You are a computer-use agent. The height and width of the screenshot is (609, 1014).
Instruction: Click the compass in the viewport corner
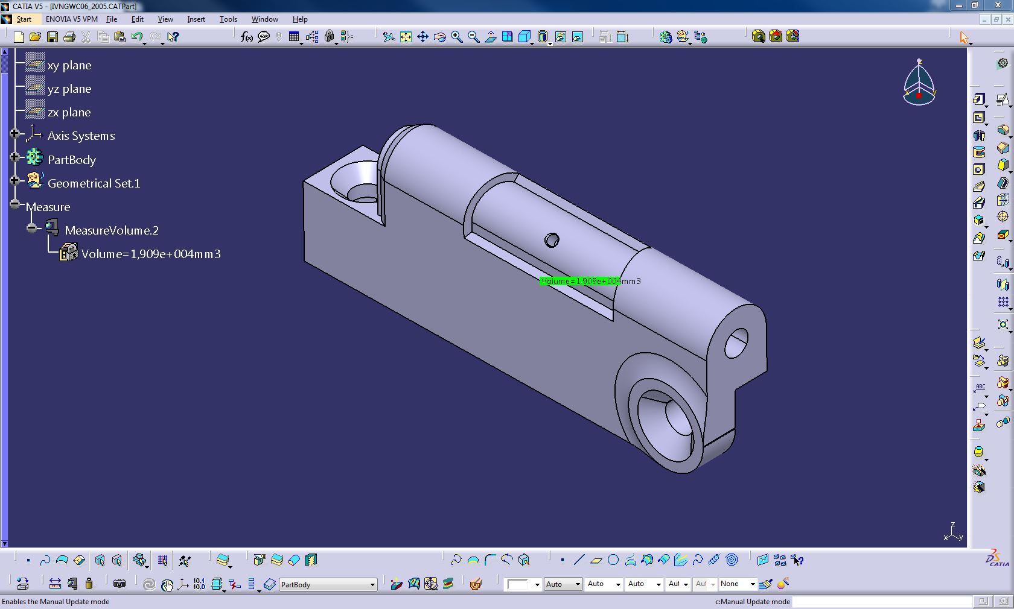point(919,83)
